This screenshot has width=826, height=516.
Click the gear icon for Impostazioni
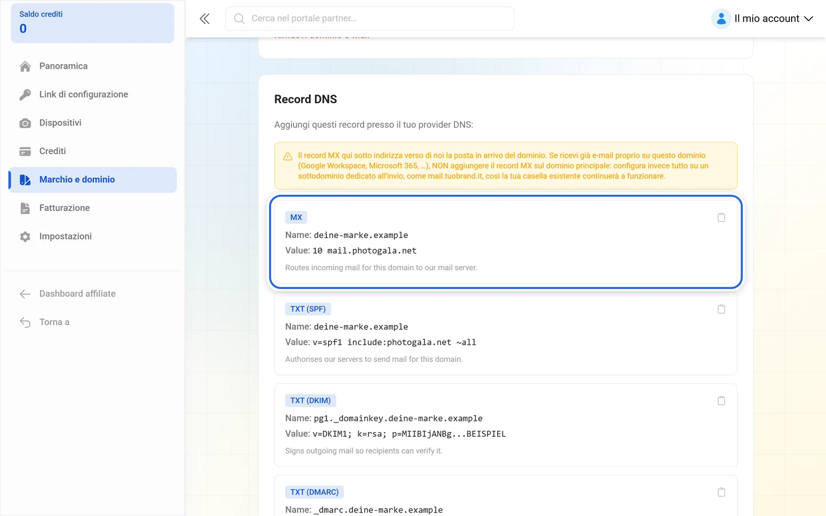[25, 236]
